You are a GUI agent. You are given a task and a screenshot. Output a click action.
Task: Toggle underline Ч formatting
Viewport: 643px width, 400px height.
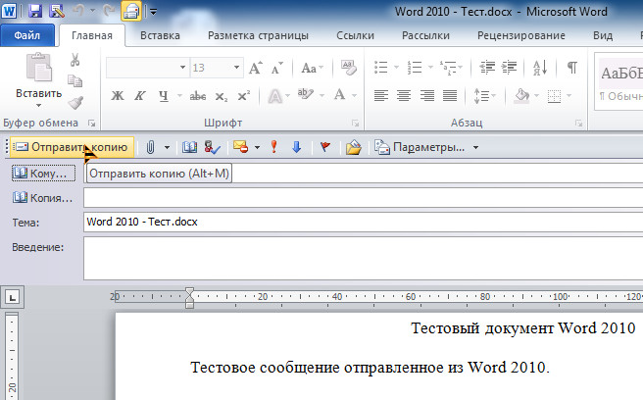tap(164, 96)
